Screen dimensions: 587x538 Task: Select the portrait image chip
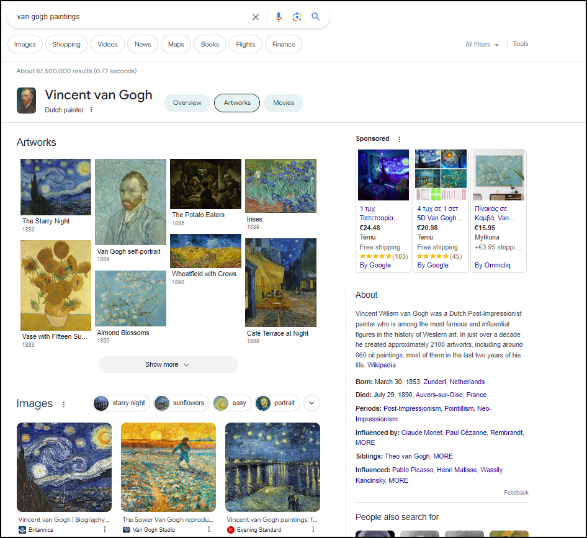coord(277,403)
